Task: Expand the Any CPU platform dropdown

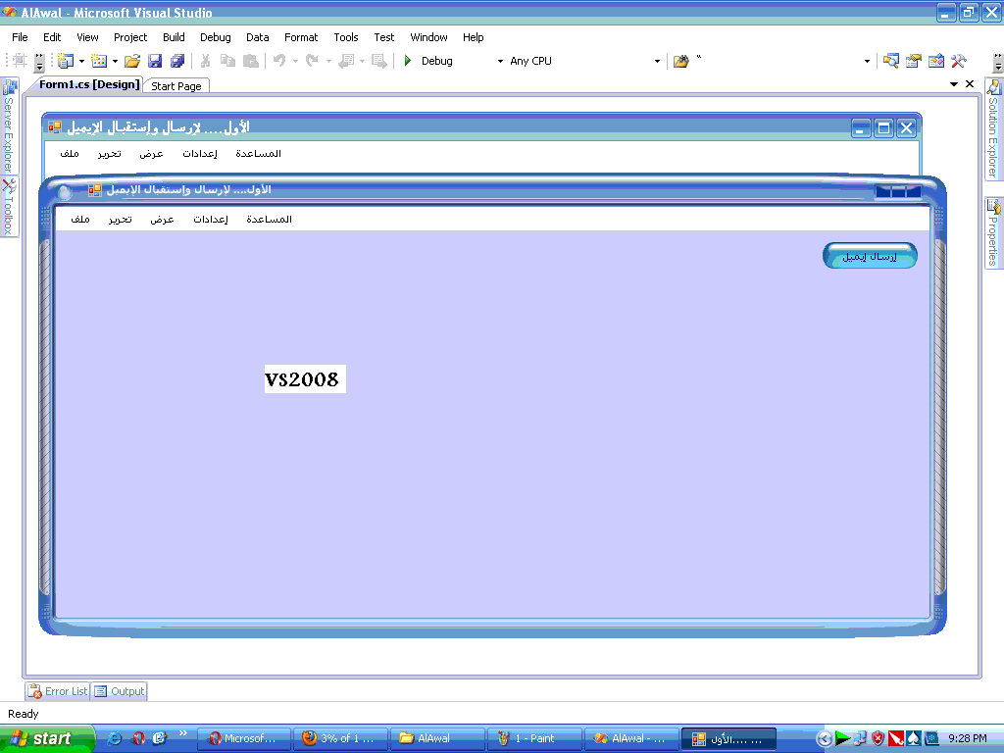Action: pos(657,62)
